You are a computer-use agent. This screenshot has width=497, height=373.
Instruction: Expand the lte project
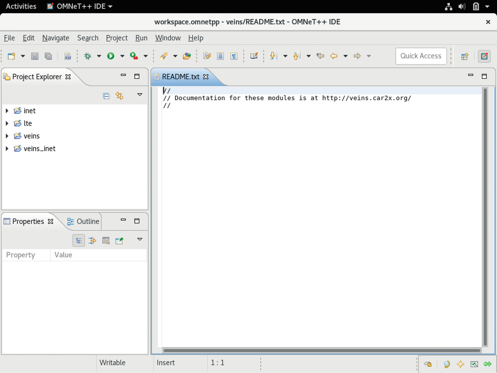[7, 123]
